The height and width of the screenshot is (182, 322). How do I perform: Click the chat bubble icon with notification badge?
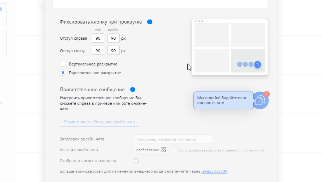pyautogui.click(x=260, y=101)
